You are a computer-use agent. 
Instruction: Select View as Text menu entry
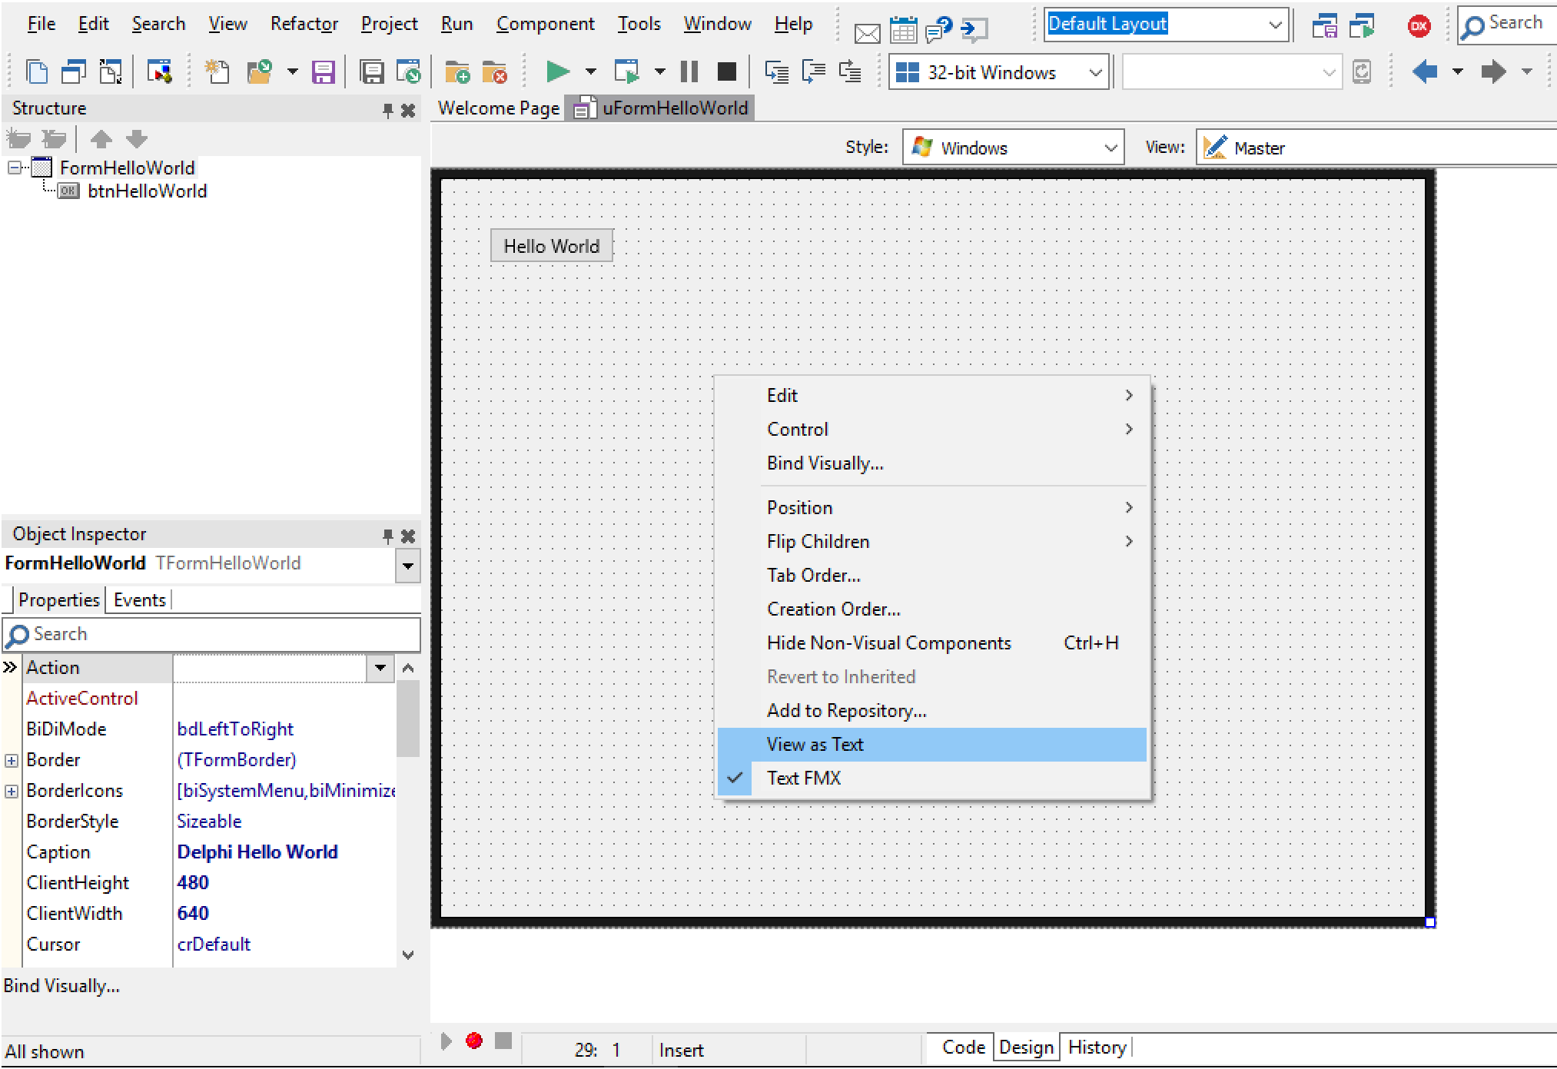[x=932, y=745]
